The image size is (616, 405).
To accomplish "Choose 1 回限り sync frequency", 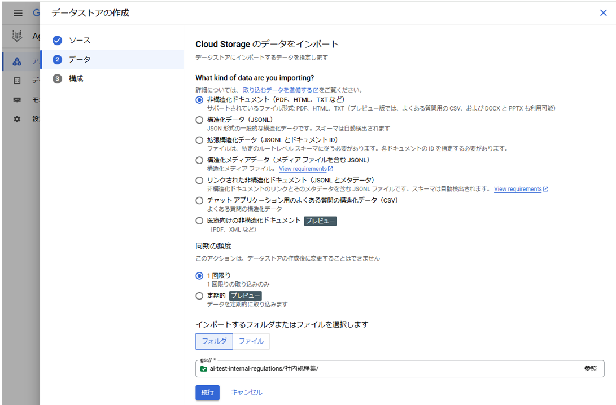I will [199, 275].
